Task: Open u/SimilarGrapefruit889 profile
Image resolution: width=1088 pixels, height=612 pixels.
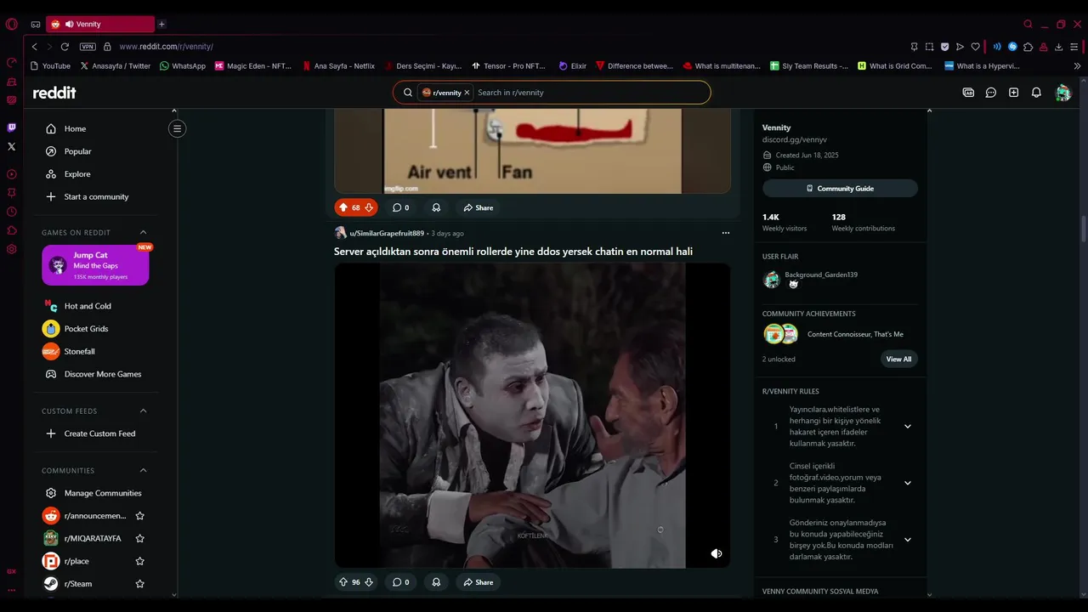Action: click(387, 233)
